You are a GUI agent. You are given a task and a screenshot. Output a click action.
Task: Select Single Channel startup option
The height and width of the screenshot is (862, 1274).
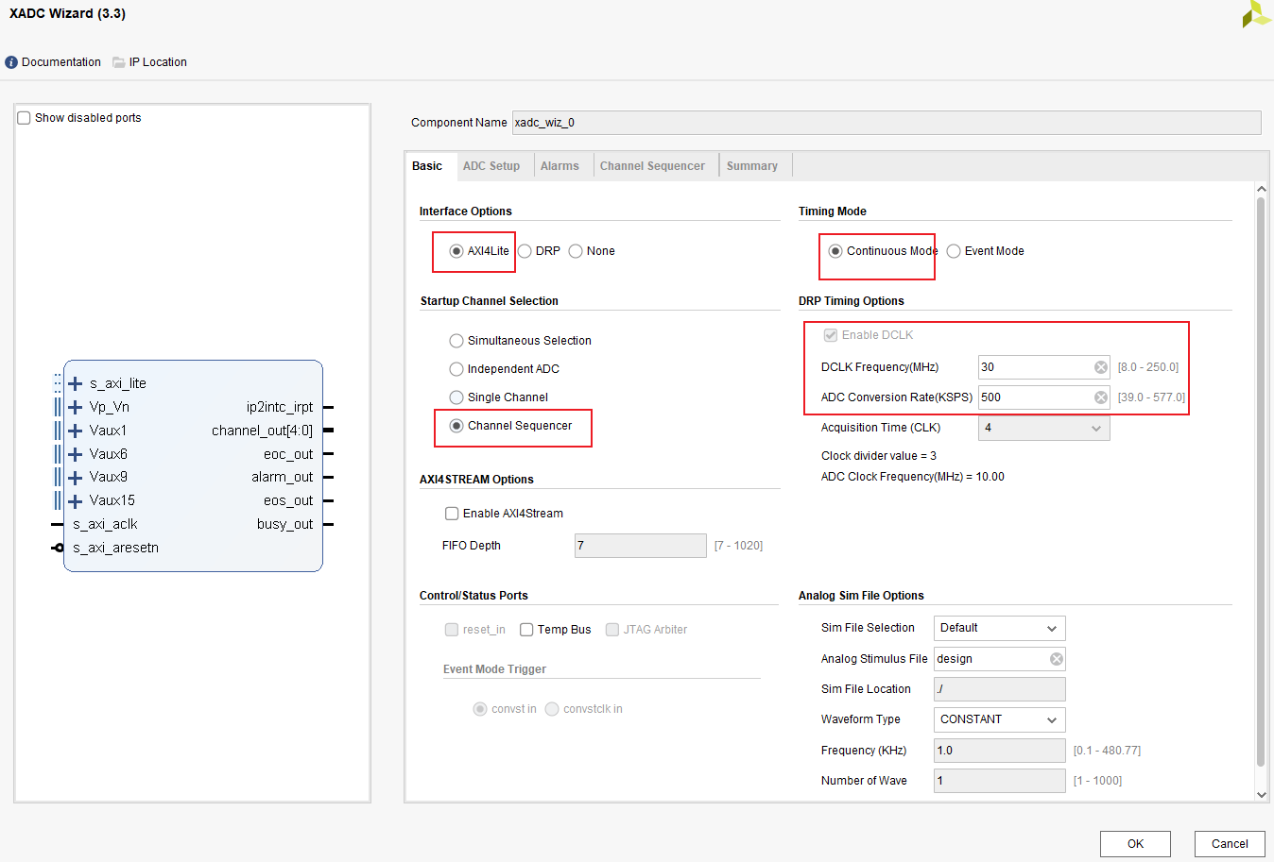coord(456,397)
